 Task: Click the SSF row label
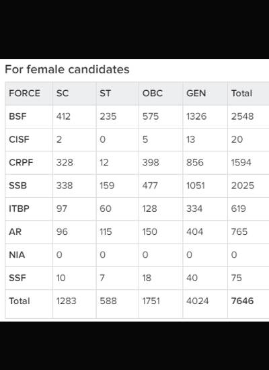point(17,278)
